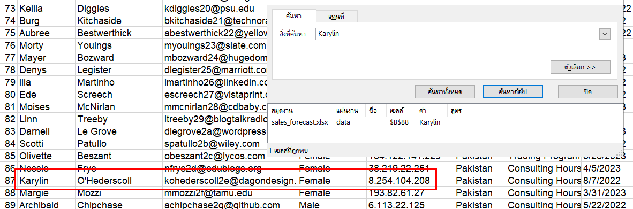Select IP cell 193.82.61.27
Screen dimensions: 633x209
point(410,193)
